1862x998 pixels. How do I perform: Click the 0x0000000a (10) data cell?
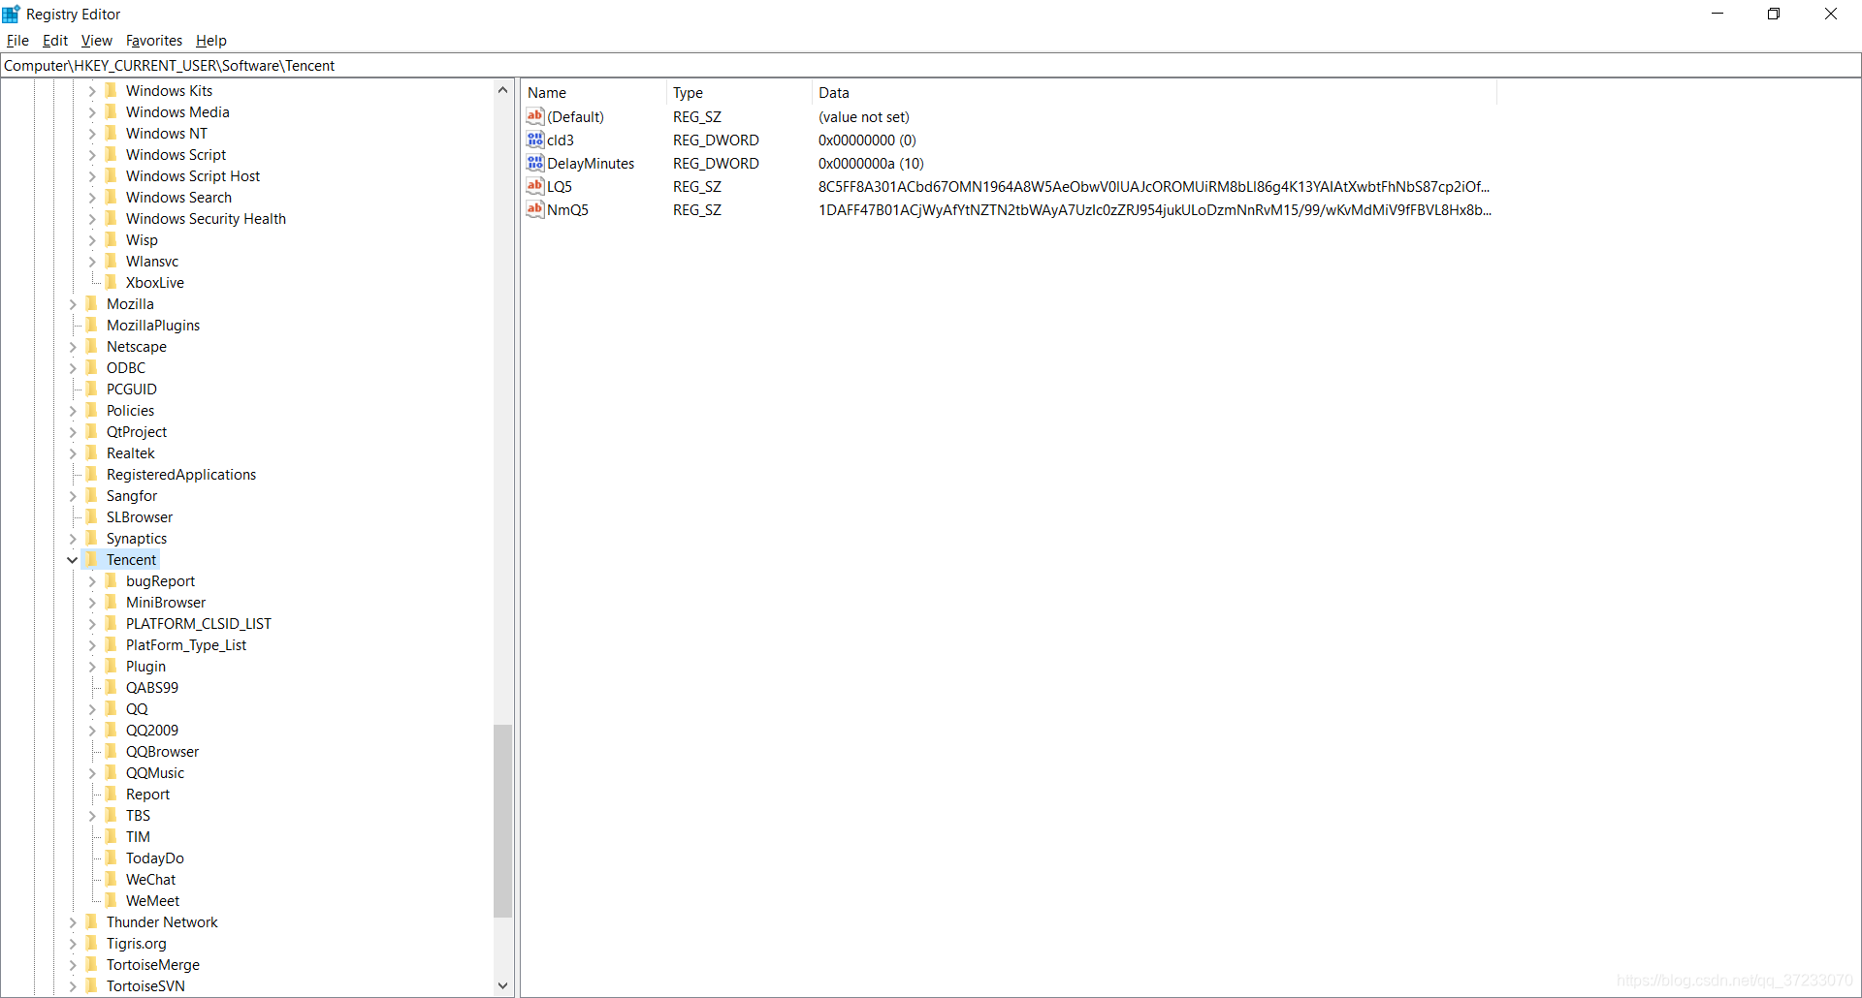coord(871,164)
